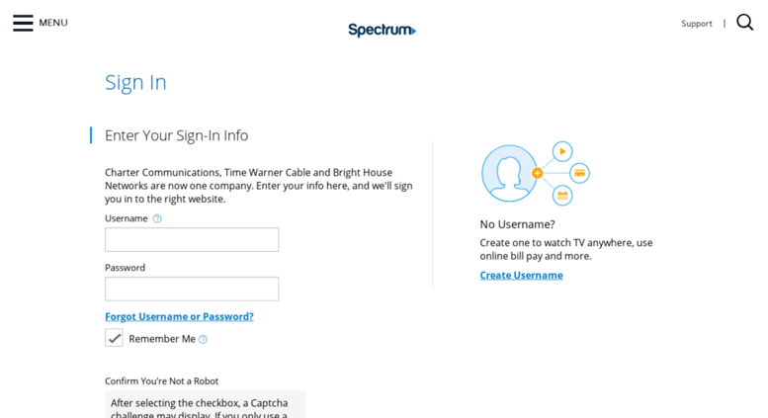Click the Captcha instructions box
Image resolution: width=768 pixels, height=418 pixels.
click(206, 404)
